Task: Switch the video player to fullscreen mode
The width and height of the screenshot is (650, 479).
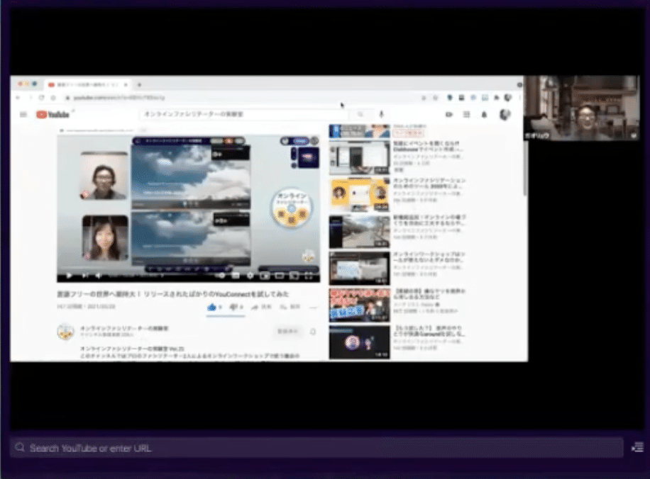Action: point(310,275)
